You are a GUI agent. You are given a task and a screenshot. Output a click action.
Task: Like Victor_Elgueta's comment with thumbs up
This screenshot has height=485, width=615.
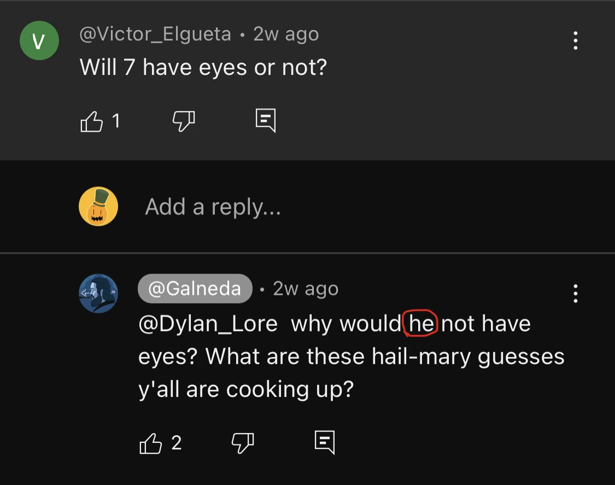91,121
